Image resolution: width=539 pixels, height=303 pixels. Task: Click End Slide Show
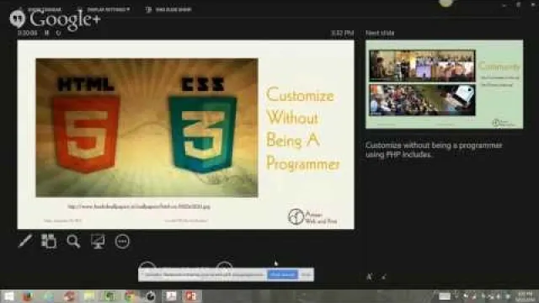click(x=169, y=9)
